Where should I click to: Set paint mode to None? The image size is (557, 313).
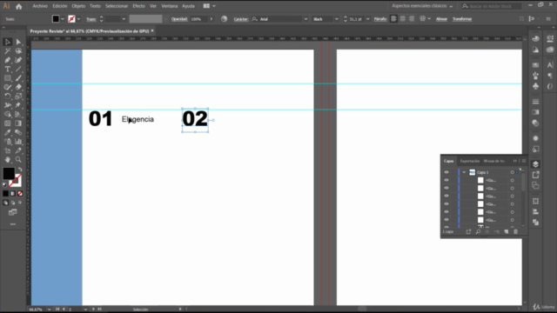point(20,194)
